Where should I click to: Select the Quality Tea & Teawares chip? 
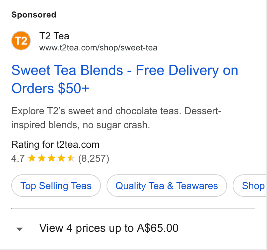click(167, 186)
